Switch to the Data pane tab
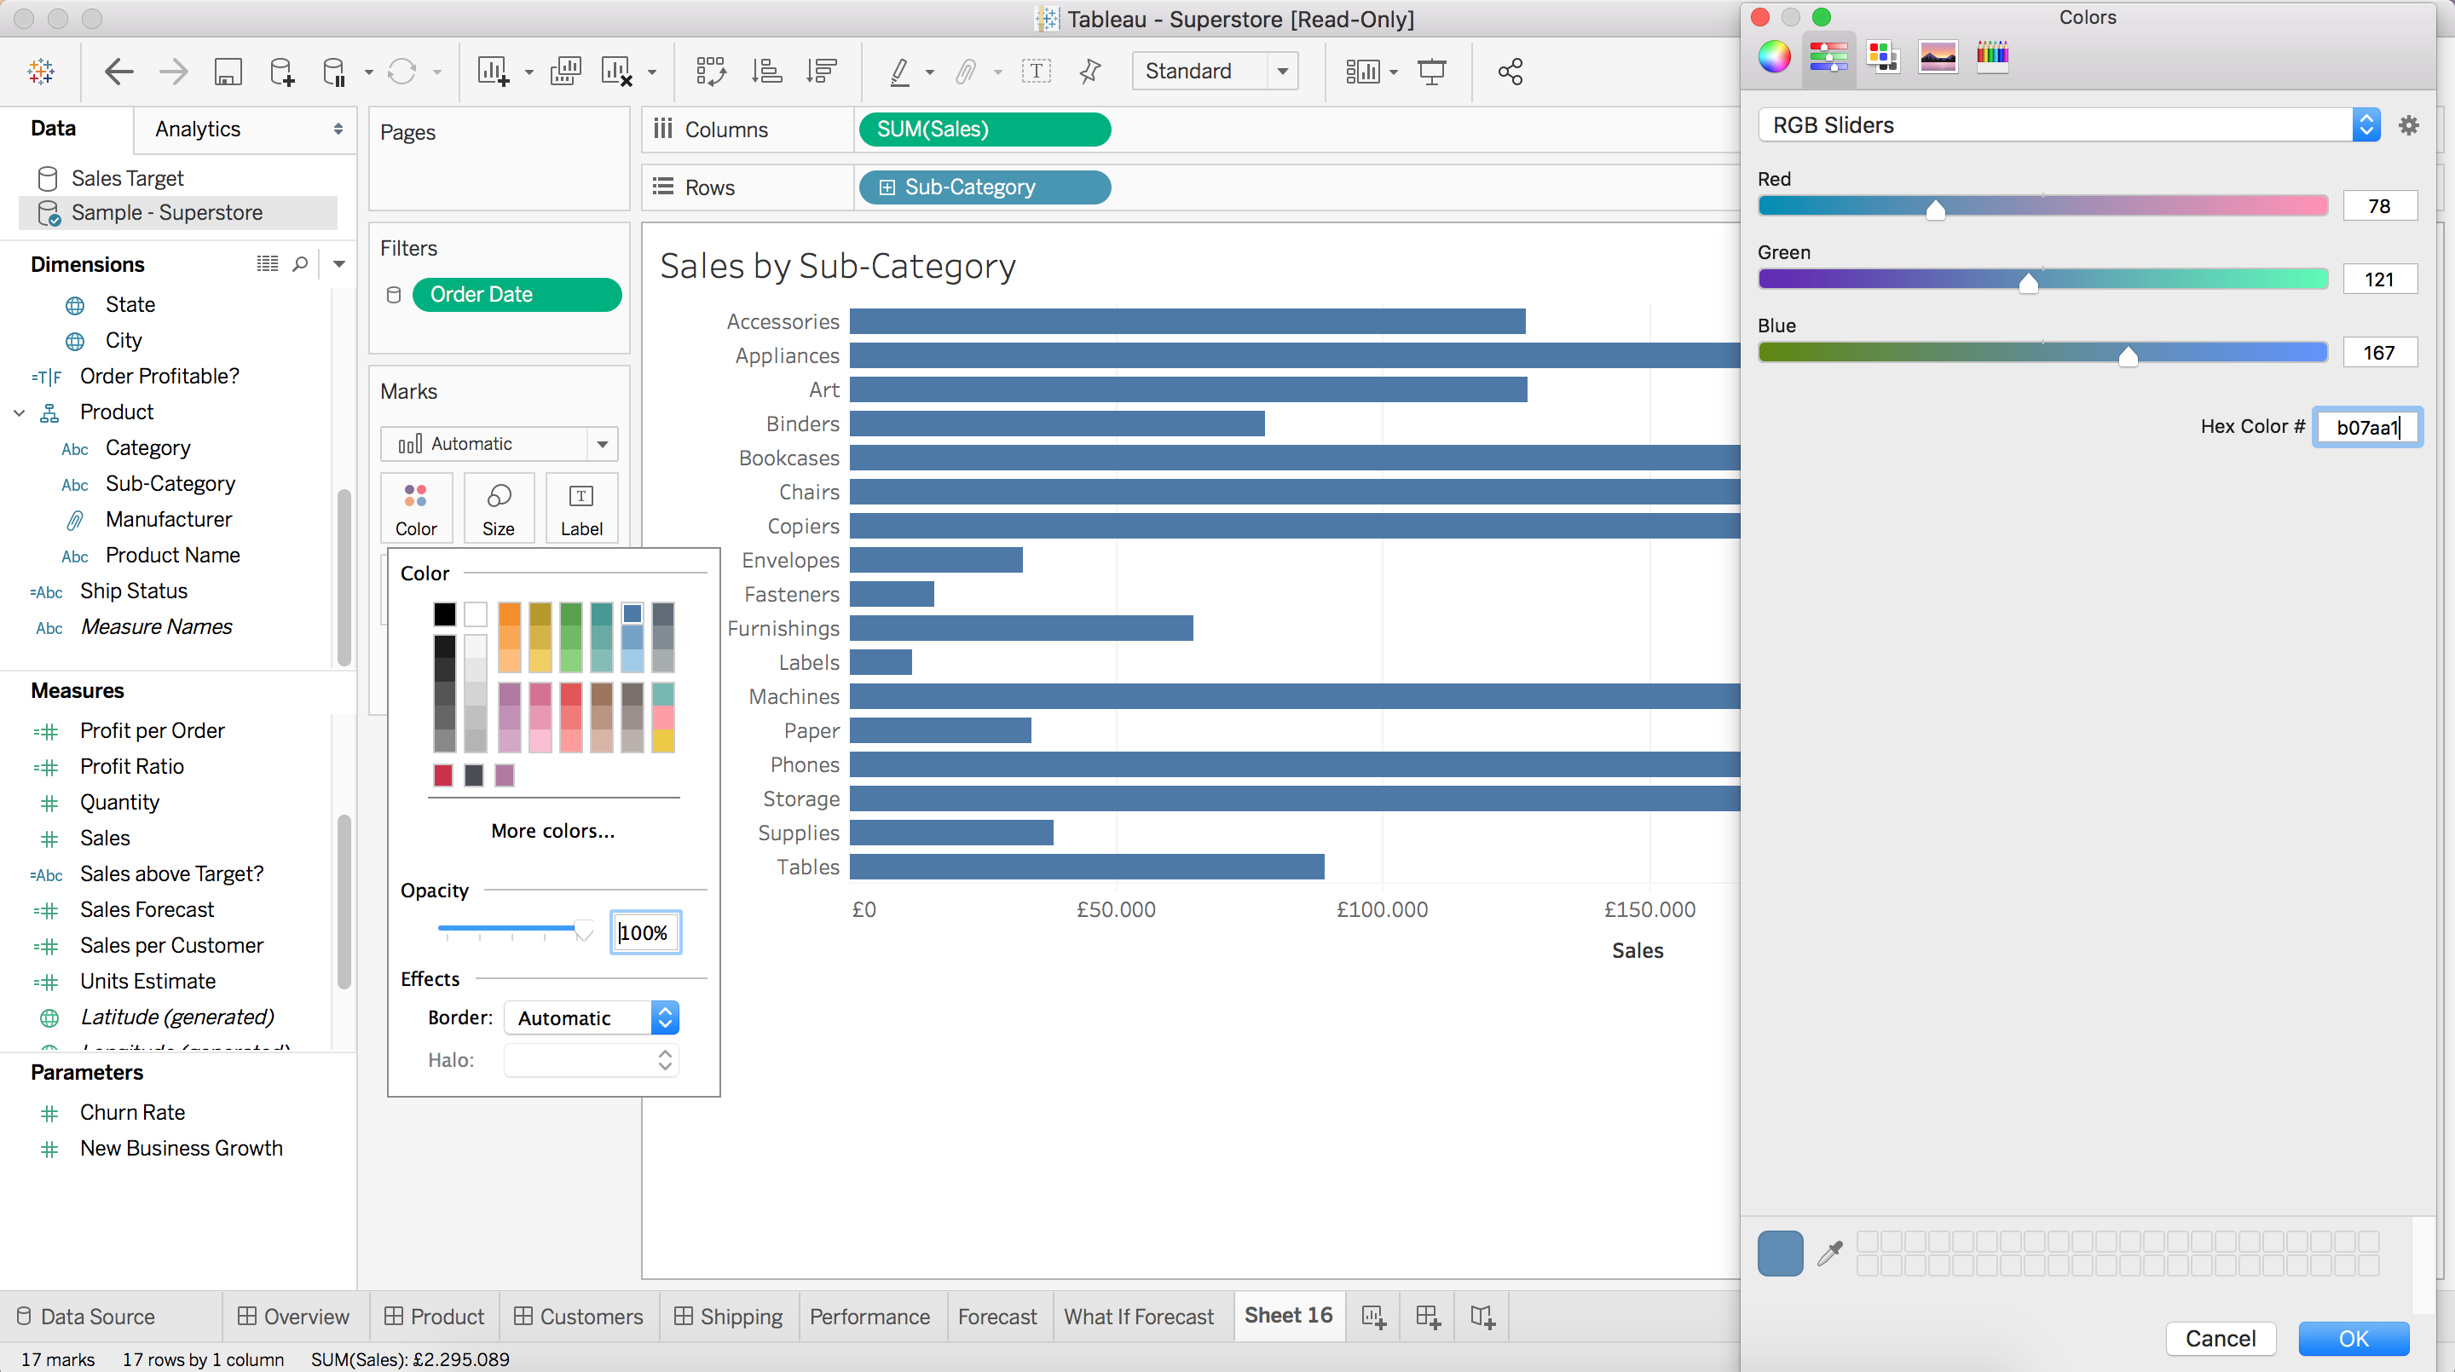 tap(54, 129)
